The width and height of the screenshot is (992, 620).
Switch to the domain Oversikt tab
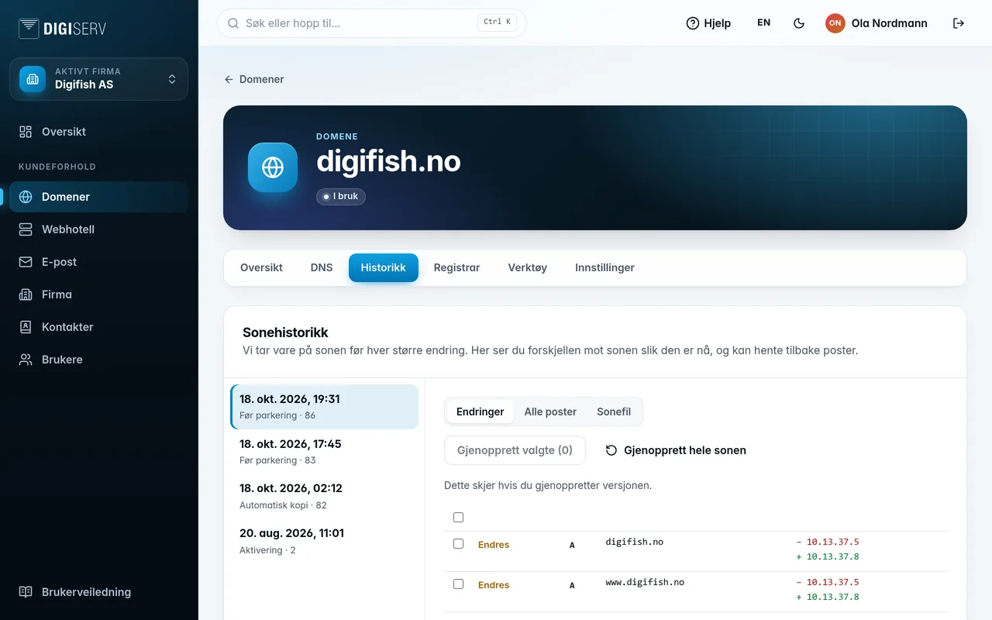click(x=261, y=267)
